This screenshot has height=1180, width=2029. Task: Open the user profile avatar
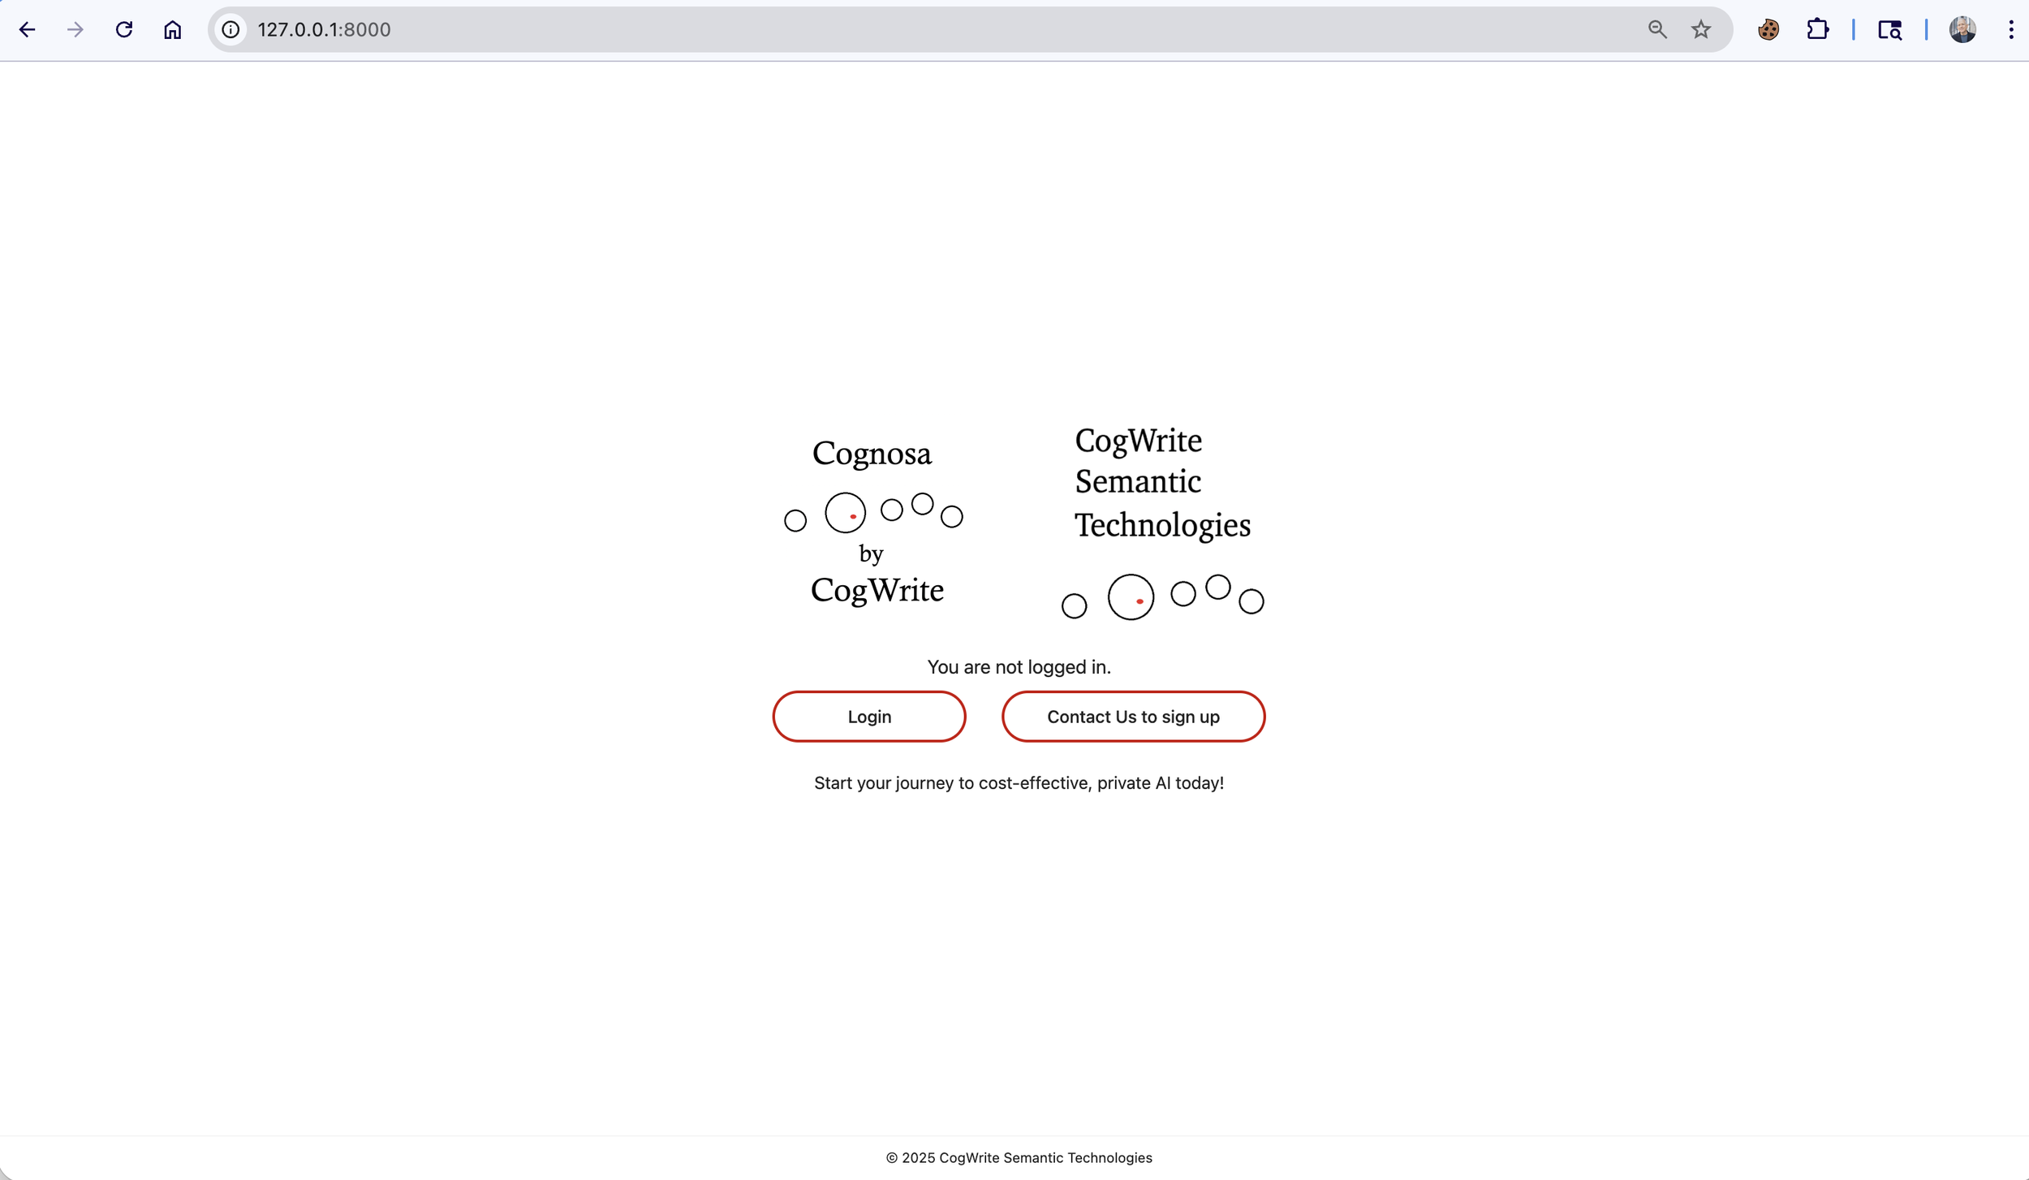(1962, 30)
